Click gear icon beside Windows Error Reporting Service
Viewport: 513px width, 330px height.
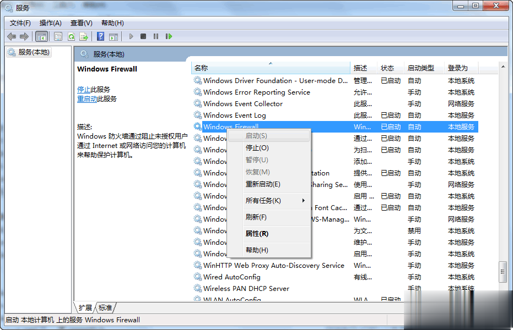pos(197,92)
